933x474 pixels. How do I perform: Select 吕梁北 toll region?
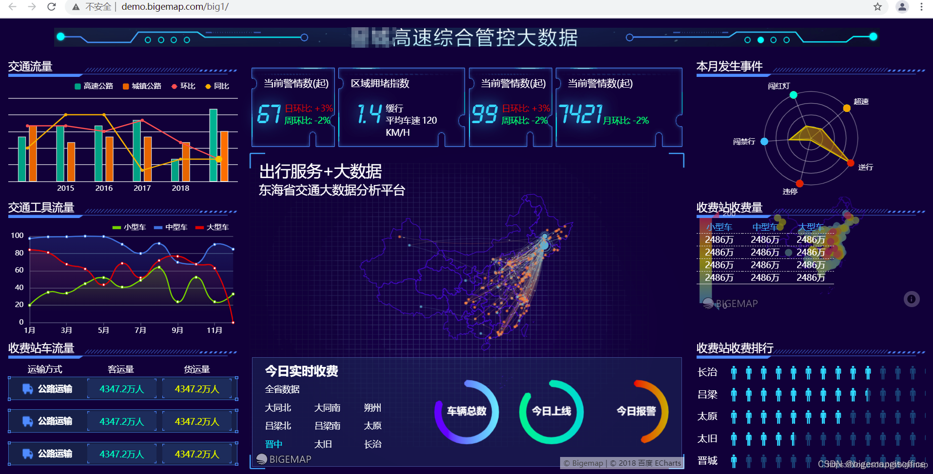(278, 426)
